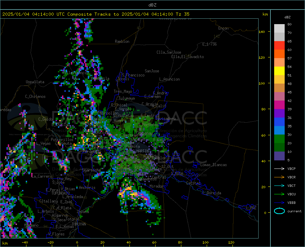The height and width of the screenshot is (247, 305).
Task: Click the white VBCP arrow legend icon
Action: pyautogui.click(x=279, y=169)
